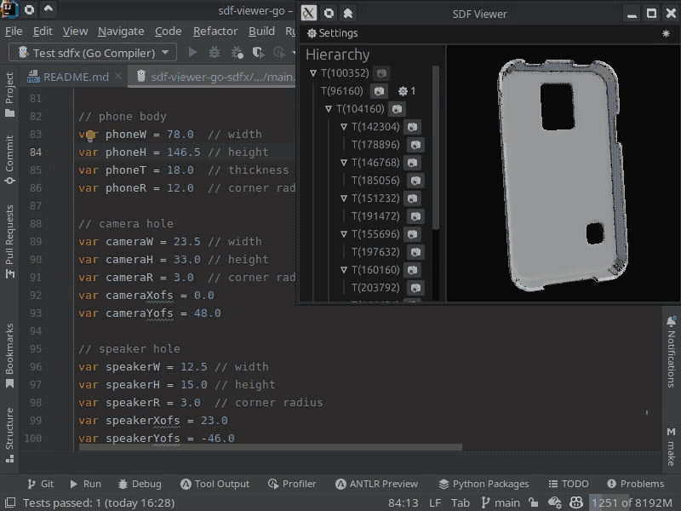Viewport: 681px width, 511px height.
Task: Click the X app icon in SDF Viewer title bar
Action: tap(309, 13)
